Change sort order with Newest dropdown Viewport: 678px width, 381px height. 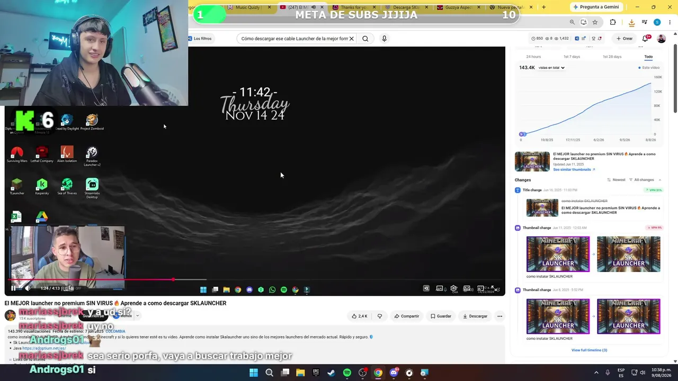[616, 180]
